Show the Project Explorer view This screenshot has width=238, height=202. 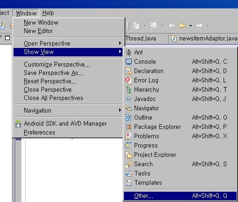(180, 155)
